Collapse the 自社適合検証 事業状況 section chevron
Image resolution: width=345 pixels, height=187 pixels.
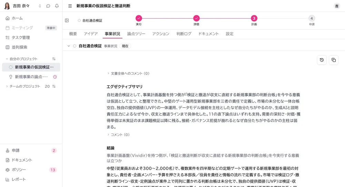[x=69, y=46]
